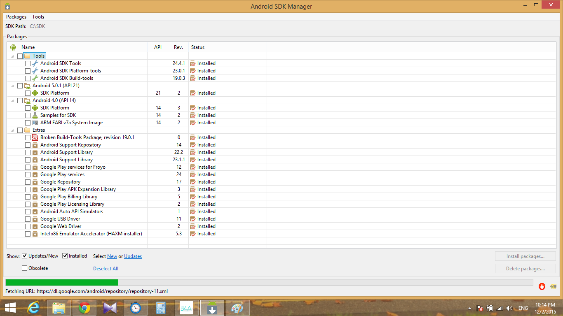Image resolution: width=563 pixels, height=316 pixels.
Task: Click the Android robot icon in header
Action: tap(13, 47)
